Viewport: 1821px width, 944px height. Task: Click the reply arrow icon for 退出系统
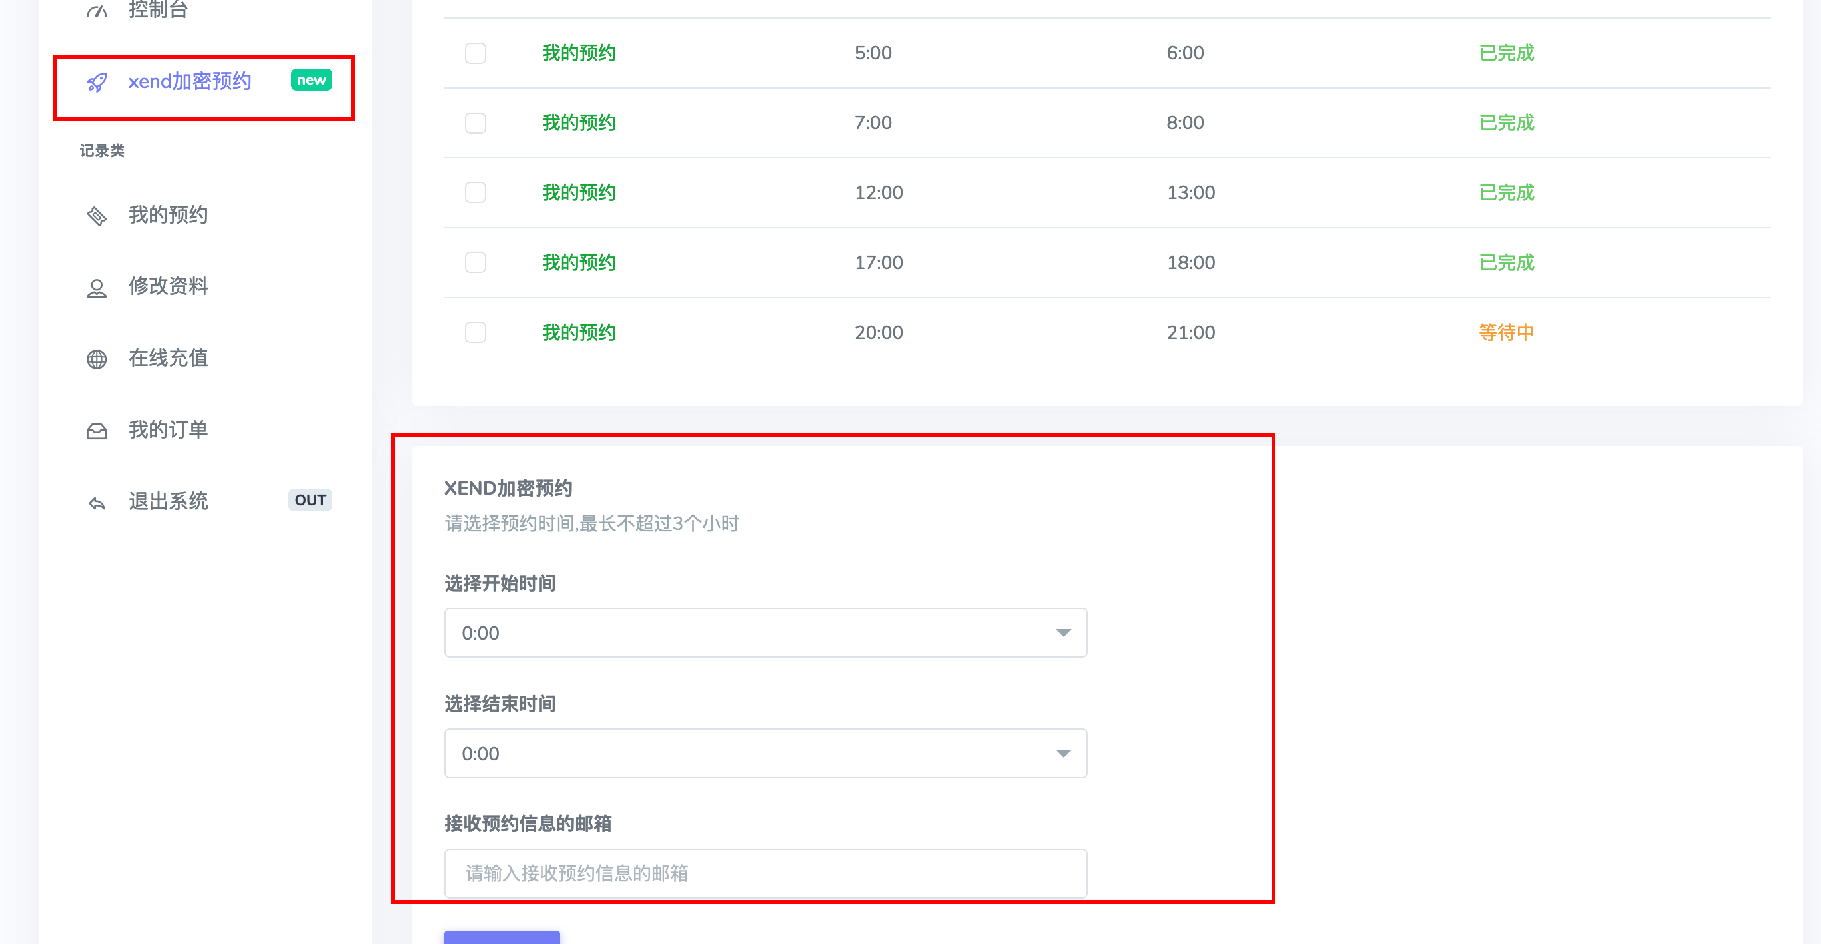[97, 503]
